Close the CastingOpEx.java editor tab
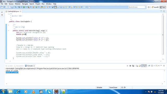 [x=20, y=11]
